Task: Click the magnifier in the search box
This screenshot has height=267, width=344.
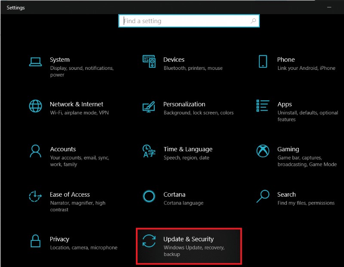Action: [254, 21]
